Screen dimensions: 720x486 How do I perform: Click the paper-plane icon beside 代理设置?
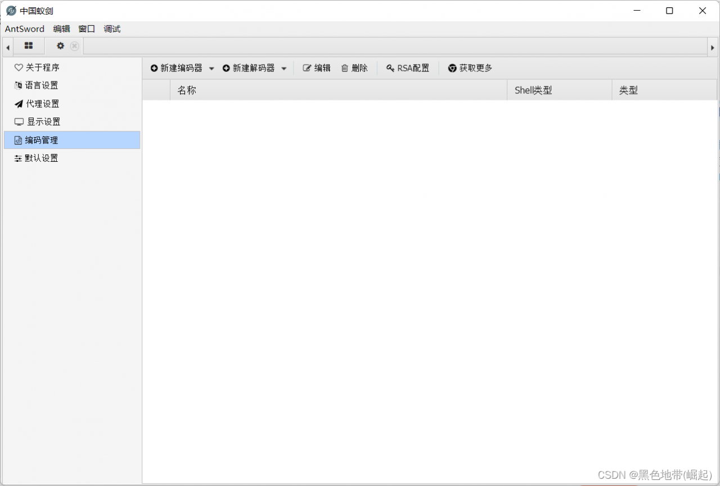point(19,104)
